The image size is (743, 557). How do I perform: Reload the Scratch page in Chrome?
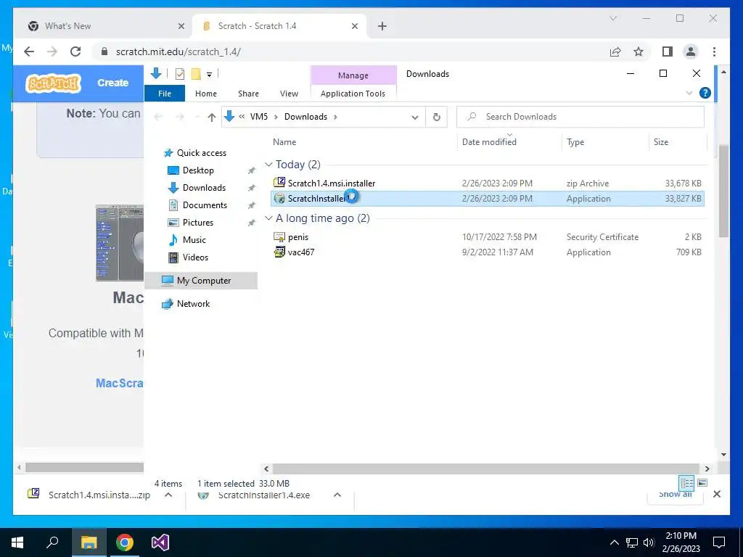coord(75,51)
